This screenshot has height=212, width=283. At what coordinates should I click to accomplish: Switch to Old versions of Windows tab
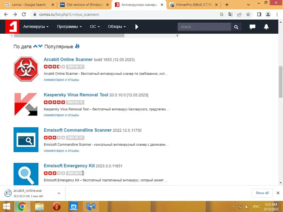[x=85, y=5]
